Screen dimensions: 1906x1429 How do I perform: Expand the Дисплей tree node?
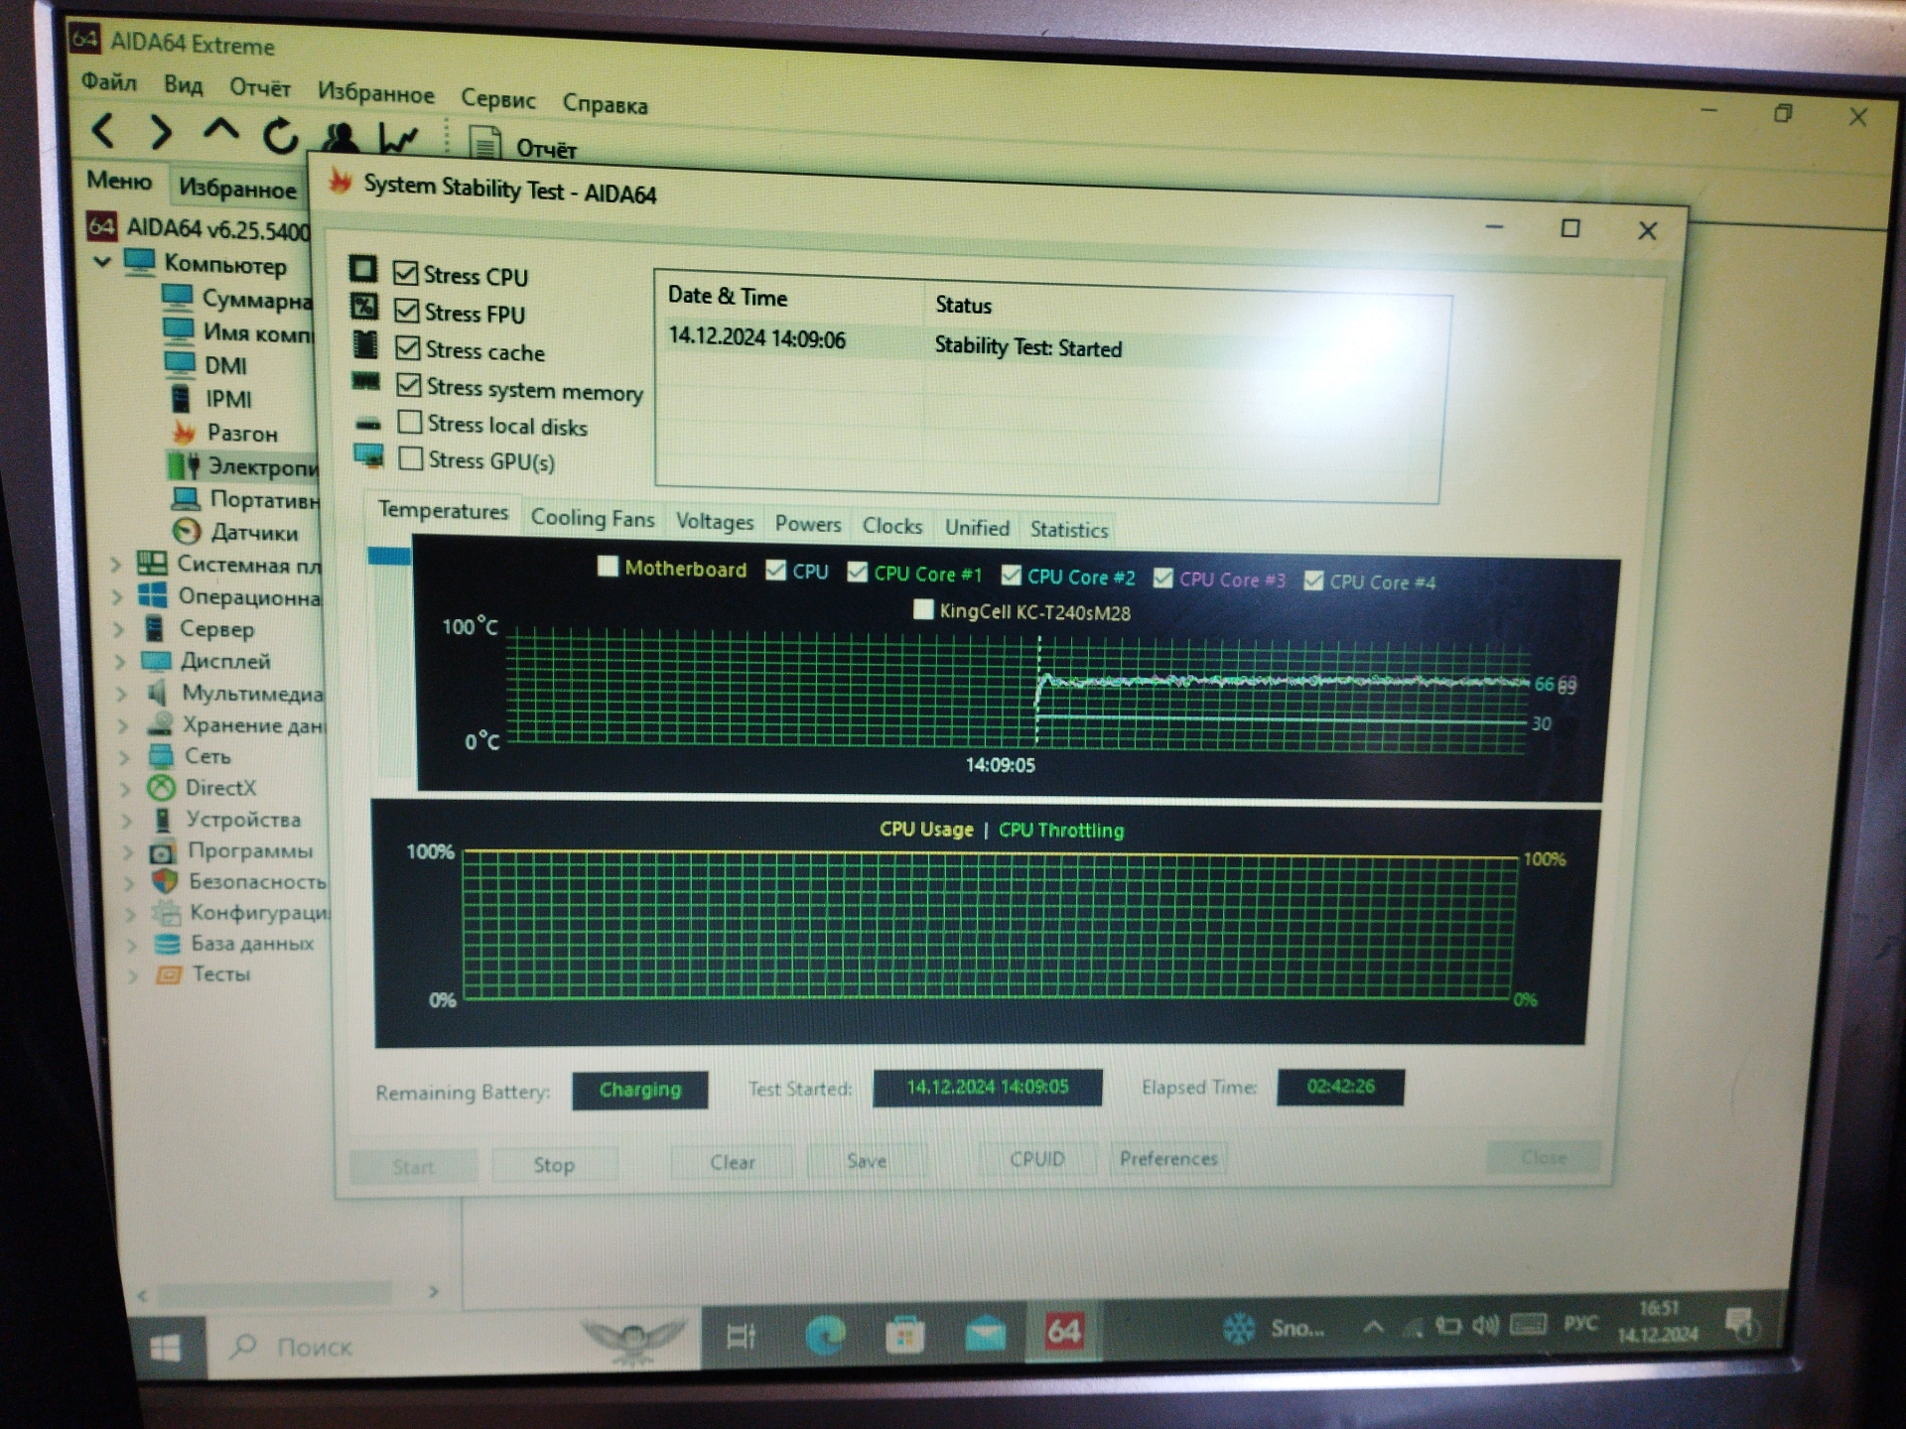[x=120, y=661]
